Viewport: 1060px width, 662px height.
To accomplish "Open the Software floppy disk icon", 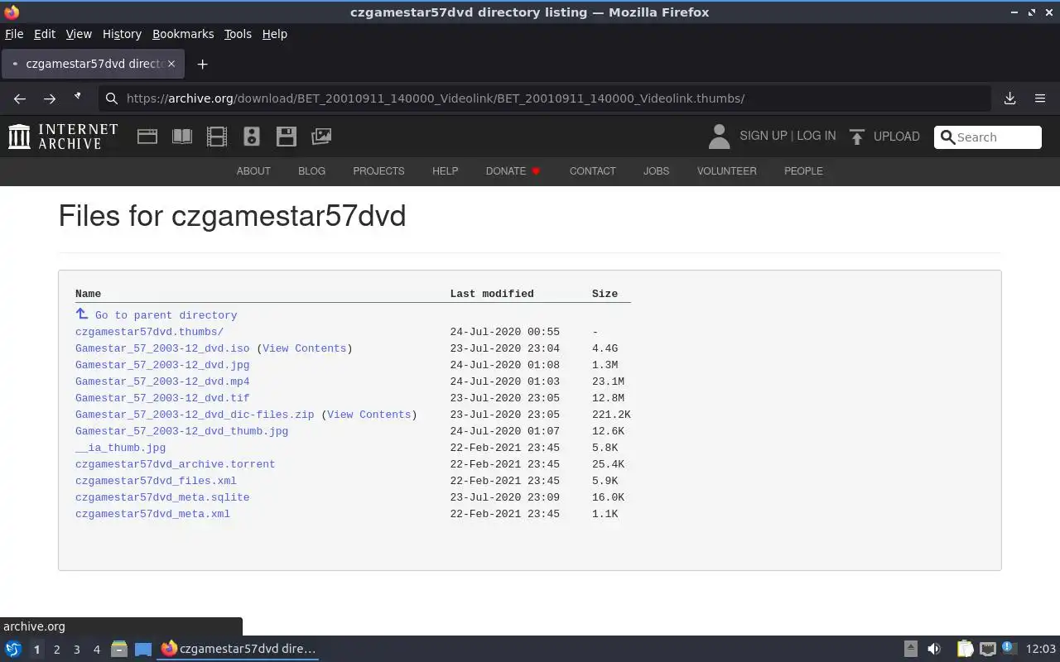I will (x=287, y=137).
